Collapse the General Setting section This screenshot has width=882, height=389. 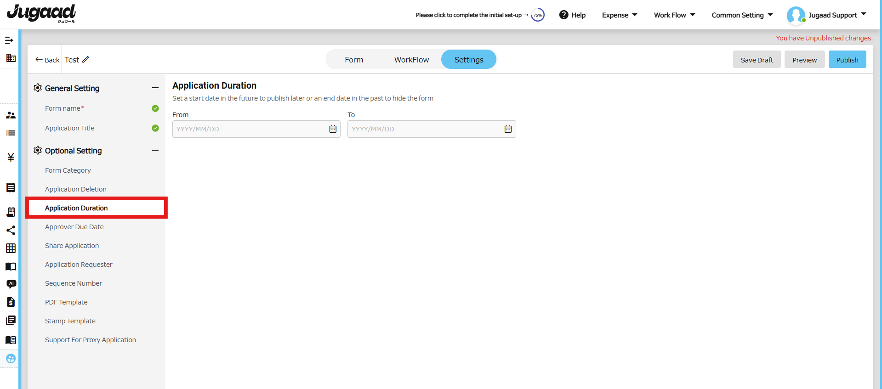[x=155, y=88]
